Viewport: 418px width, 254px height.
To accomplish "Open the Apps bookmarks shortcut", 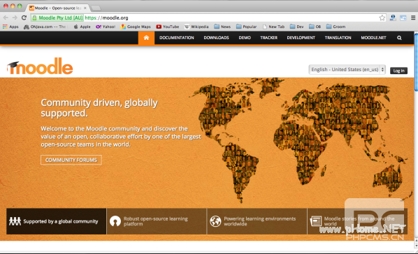I will (x=10, y=27).
